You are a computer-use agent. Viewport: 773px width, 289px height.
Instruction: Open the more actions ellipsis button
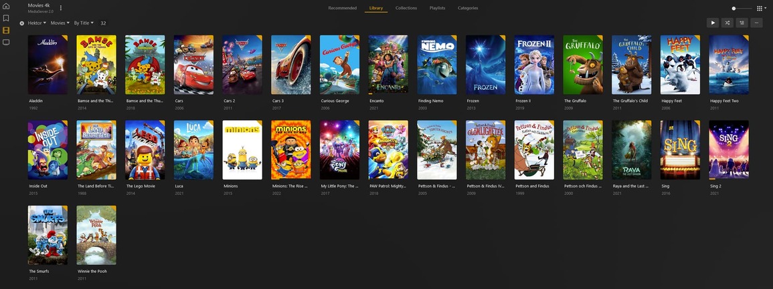[756, 23]
